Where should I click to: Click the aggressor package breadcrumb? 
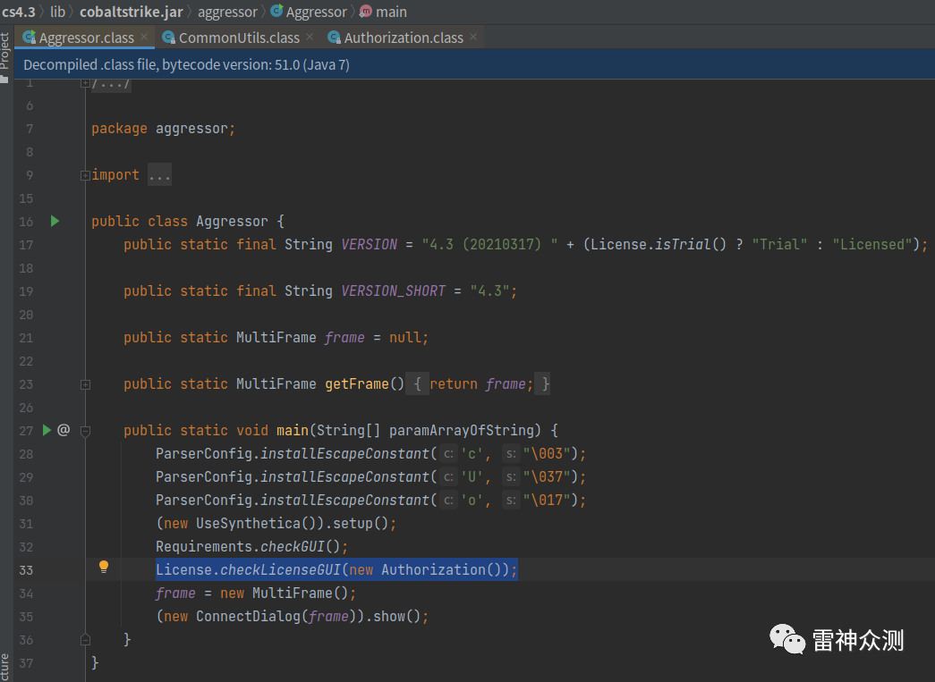coord(227,12)
